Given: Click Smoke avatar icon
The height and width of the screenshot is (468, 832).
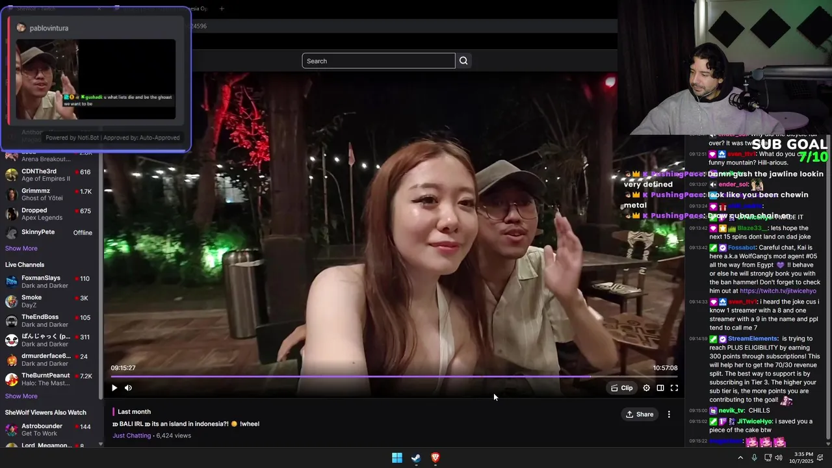Looking at the screenshot, I should pyautogui.click(x=11, y=301).
